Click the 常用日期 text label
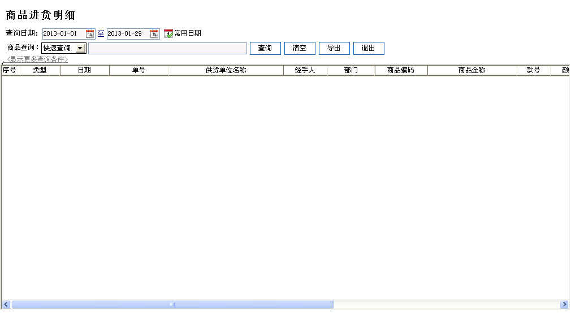The width and height of the screenshot is (571, 313). click(x=188, y=33)
